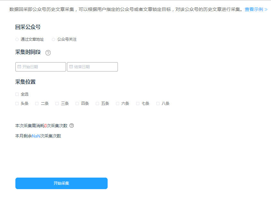The width and height of the screenshot is (271, 209).
Task: Check the 三条 checkbox
Action: pyautogui.click(x=57, y=104)
